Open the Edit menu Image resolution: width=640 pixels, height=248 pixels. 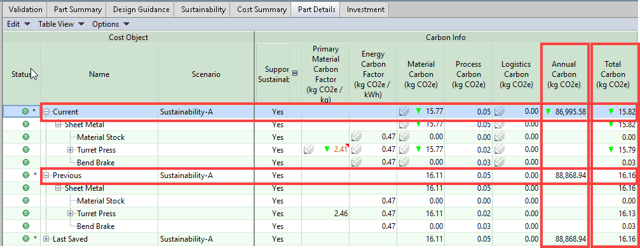click(19, 24)
